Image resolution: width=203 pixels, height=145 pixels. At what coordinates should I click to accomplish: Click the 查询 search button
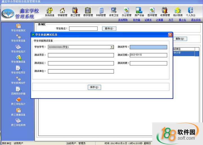109,28
